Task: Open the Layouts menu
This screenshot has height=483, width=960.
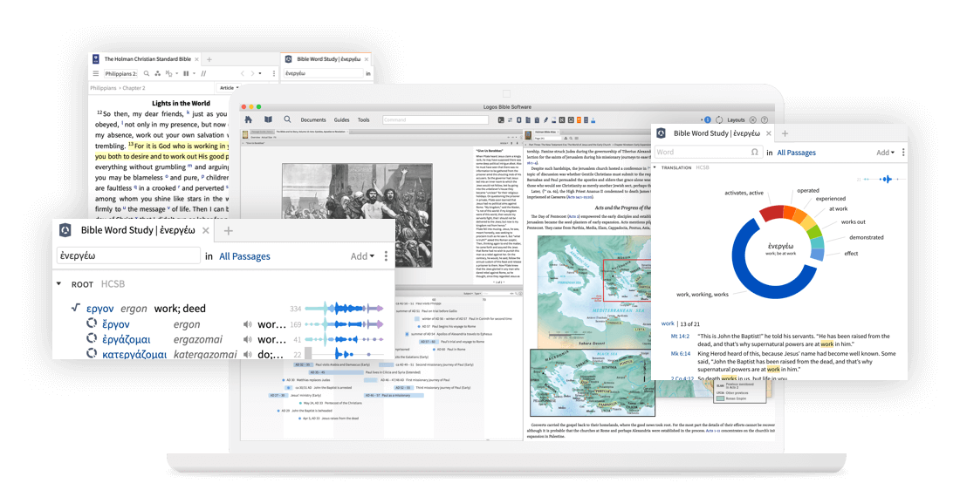Action: tap(736, 119)
